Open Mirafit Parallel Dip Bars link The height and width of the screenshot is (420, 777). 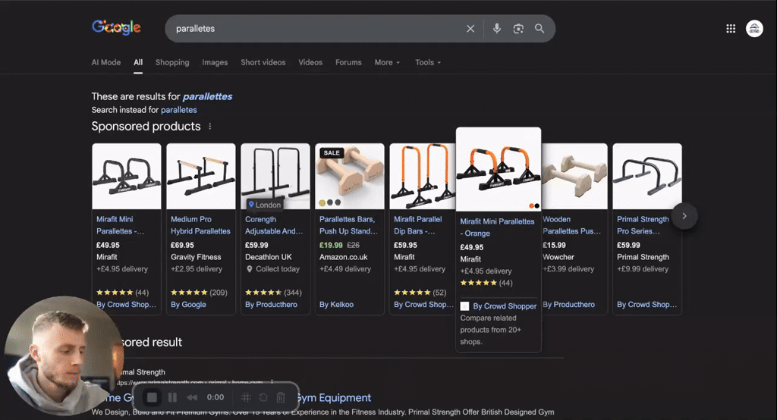(418, 225)
